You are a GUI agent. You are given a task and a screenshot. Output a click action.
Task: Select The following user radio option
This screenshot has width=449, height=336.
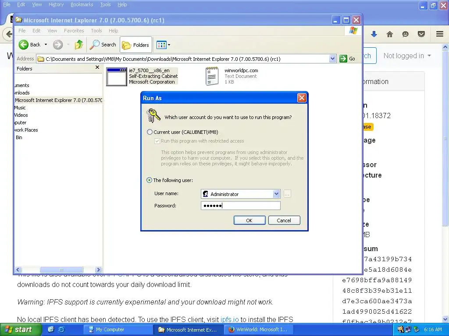[x=149, y=180]
